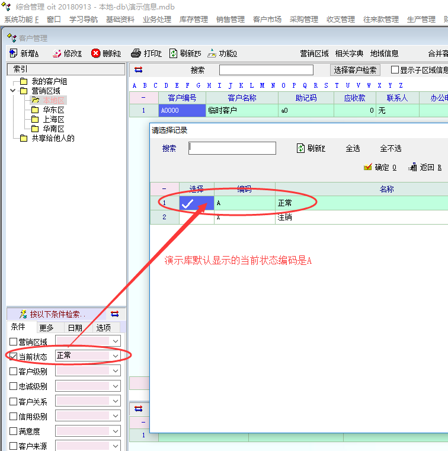
Task: Switch to the 日期 tab
Action: (x=75, y=328)
